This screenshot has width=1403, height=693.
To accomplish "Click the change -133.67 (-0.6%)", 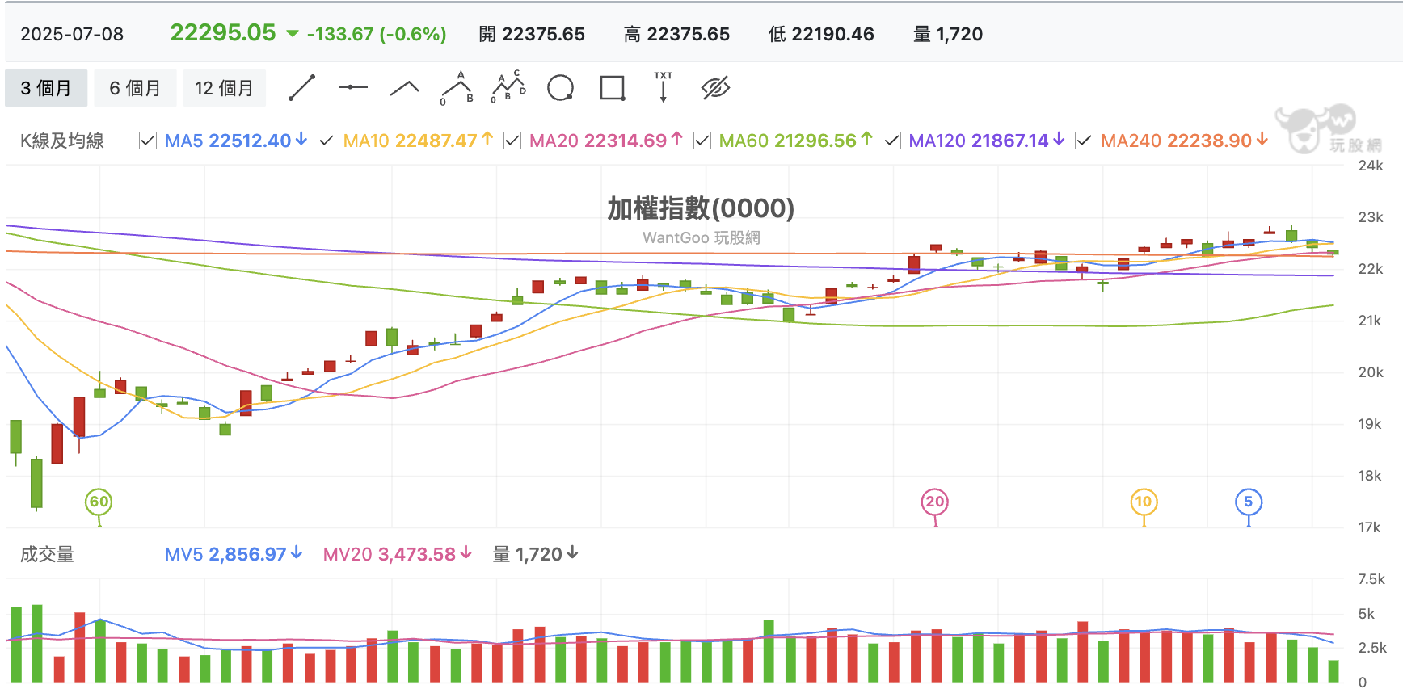I will (x=377, y=34).
